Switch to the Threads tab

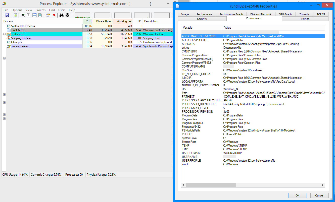click(304, 14)
